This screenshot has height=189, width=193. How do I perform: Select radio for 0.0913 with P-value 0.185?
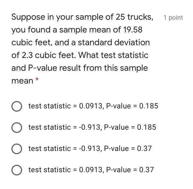(x=17, y=106)
